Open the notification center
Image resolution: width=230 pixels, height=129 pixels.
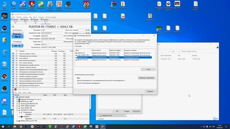(x=226, y=126)
